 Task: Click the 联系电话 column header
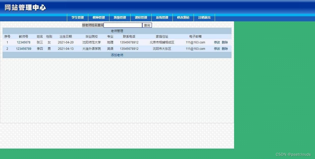129,37
